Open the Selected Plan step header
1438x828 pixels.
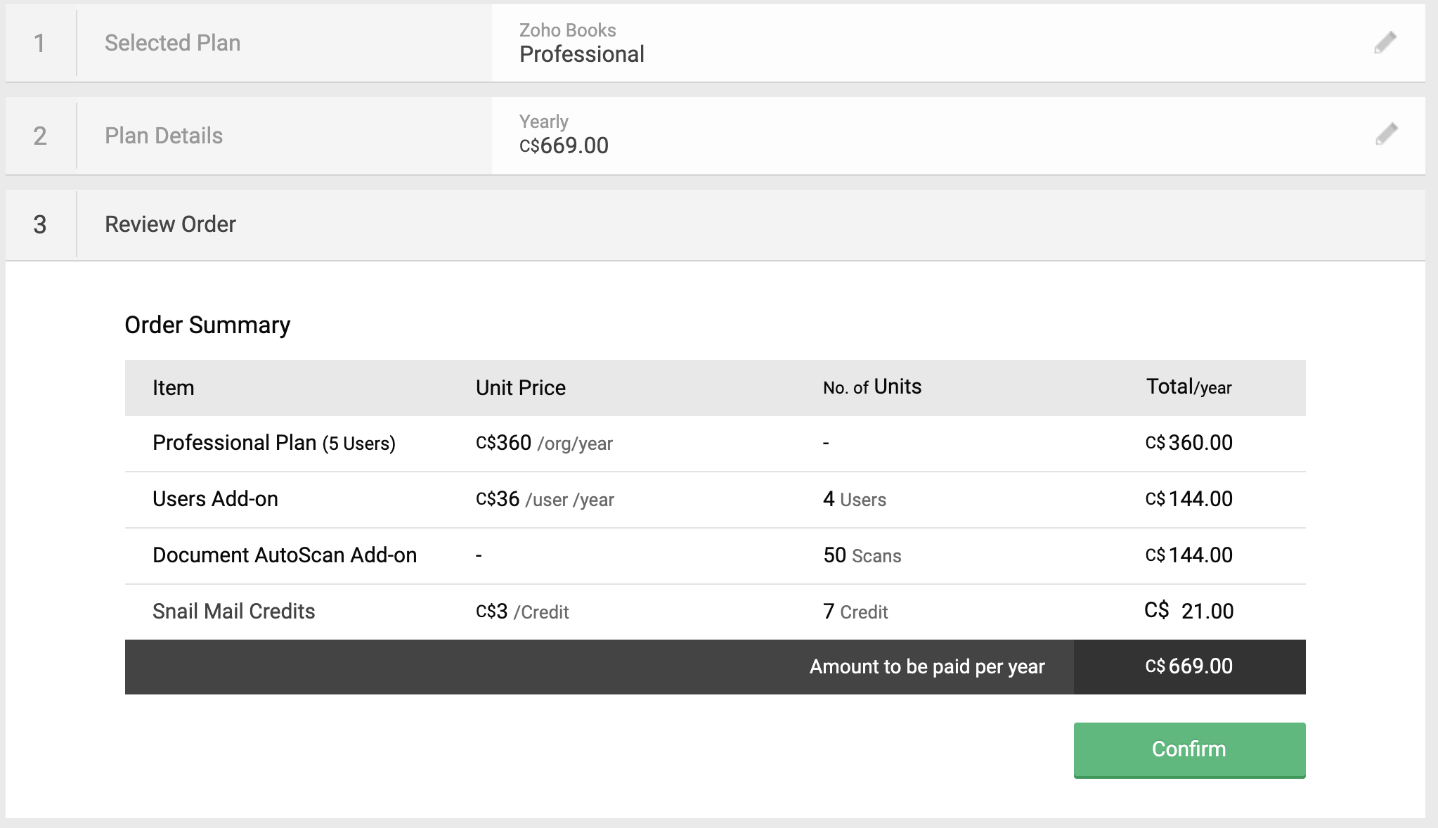pyautogui.click(x=172, y=43)
